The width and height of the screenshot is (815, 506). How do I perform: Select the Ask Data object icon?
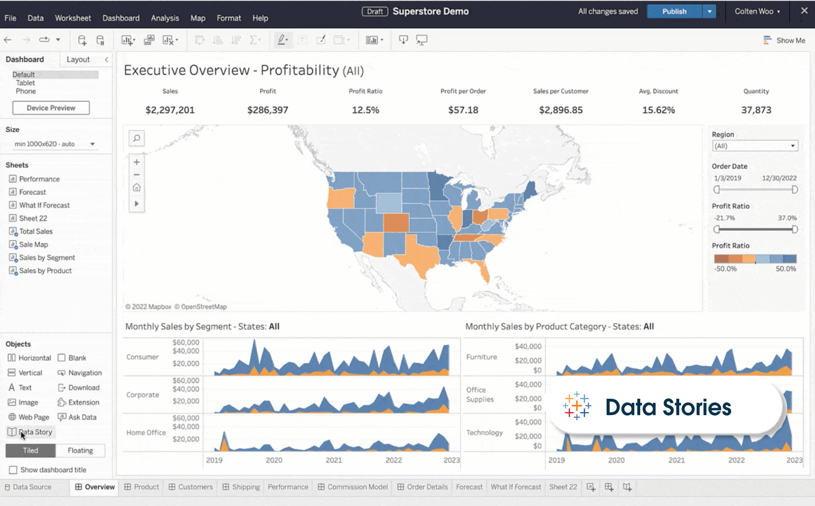pos(62,417)
